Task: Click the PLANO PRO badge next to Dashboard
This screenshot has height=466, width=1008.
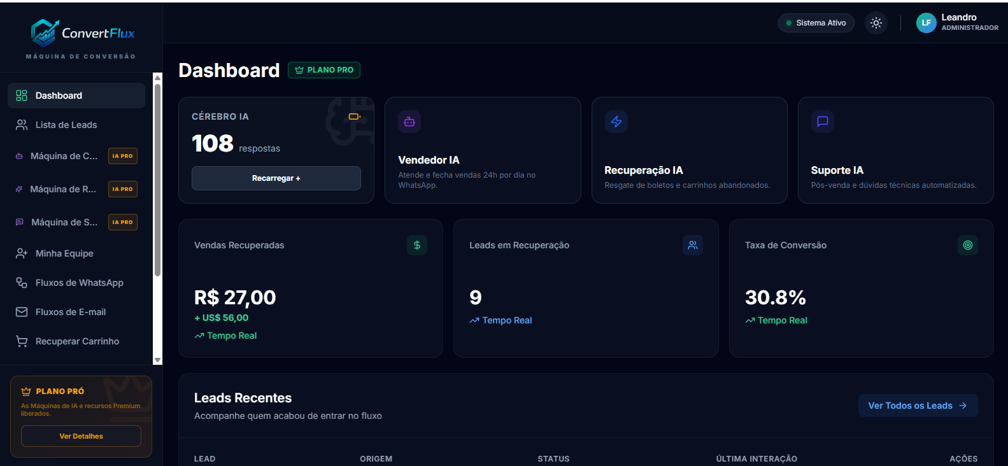Action: tap(324, 70)
